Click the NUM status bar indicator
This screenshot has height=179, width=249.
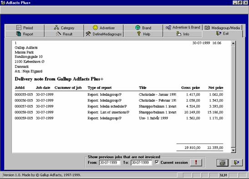224,175
